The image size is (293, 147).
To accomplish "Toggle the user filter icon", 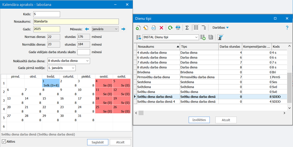I will coord(221,37).
